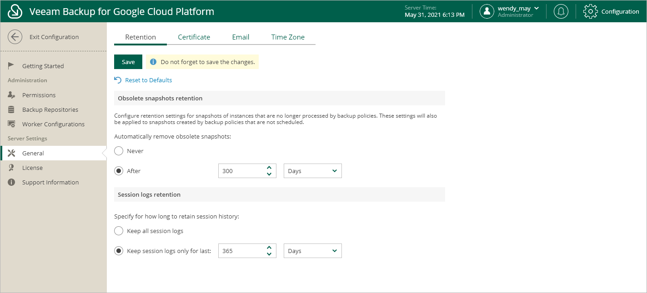
Task: Click the Obsolete snapshots retention heading
Action: tap(160, 98)
